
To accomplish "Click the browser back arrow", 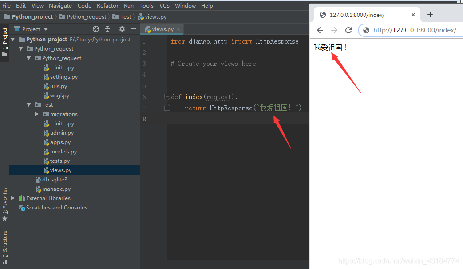I will pos(320,30).
